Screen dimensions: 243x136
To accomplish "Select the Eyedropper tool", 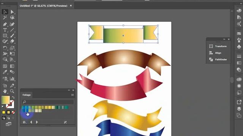I will coord(5,72).
